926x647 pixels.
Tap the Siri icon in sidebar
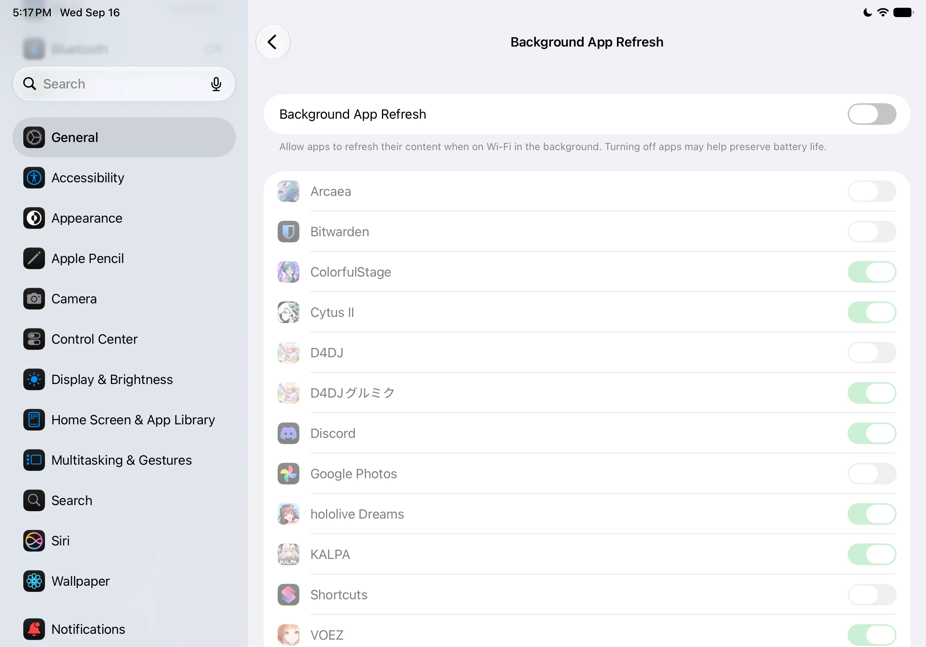coord(34,541)
